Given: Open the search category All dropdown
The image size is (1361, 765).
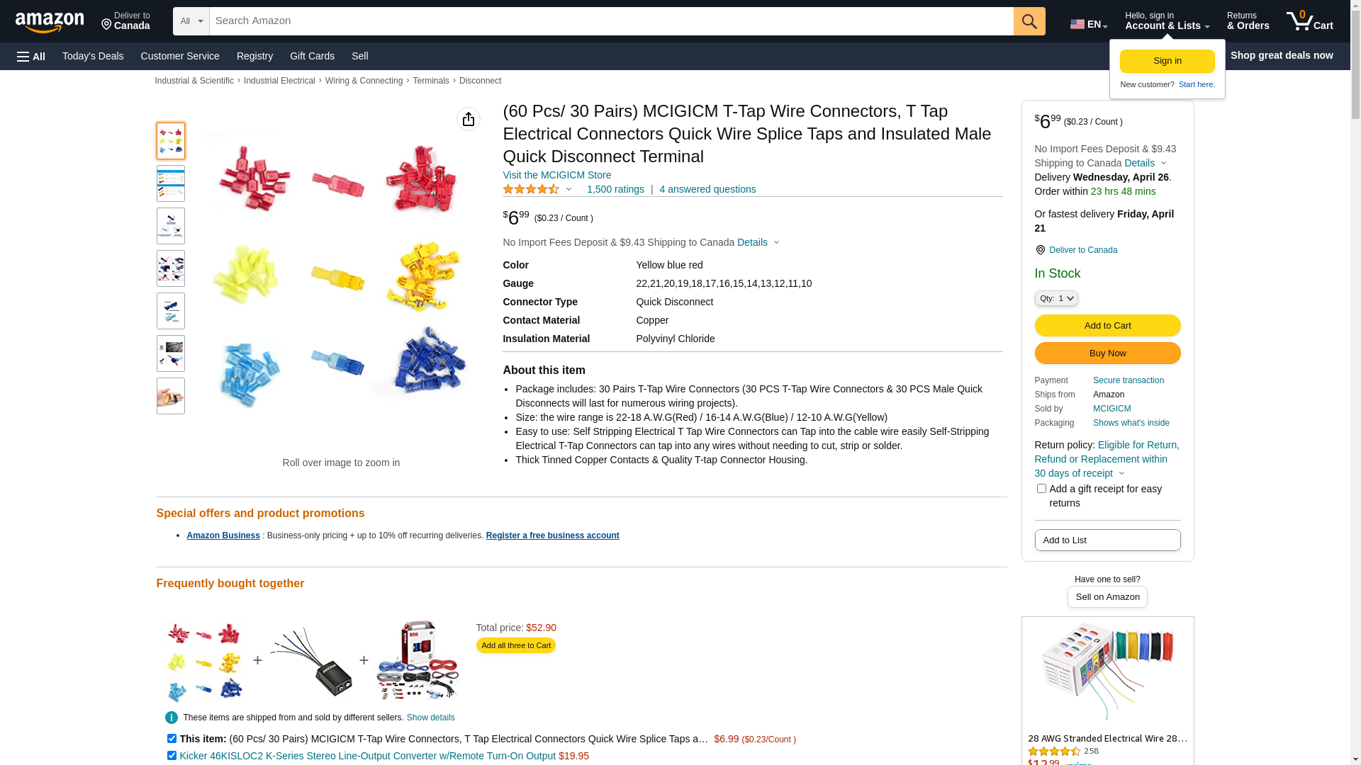Looking at the screenshot, I should [x=191, y=21].
